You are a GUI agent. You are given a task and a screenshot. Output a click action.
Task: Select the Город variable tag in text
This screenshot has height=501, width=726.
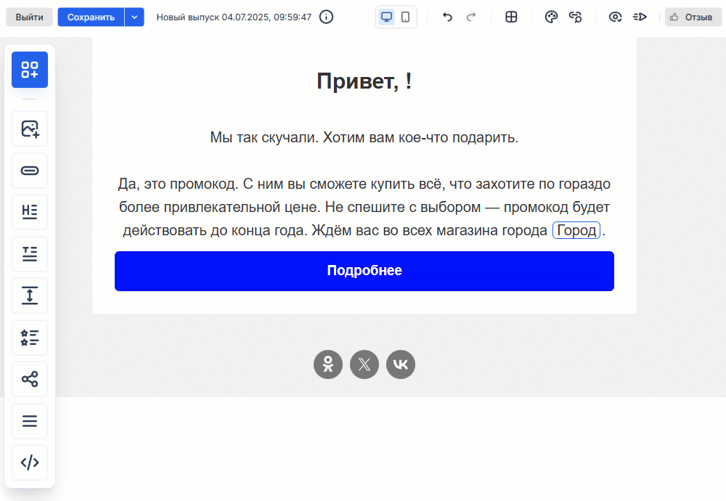(576, 231)
